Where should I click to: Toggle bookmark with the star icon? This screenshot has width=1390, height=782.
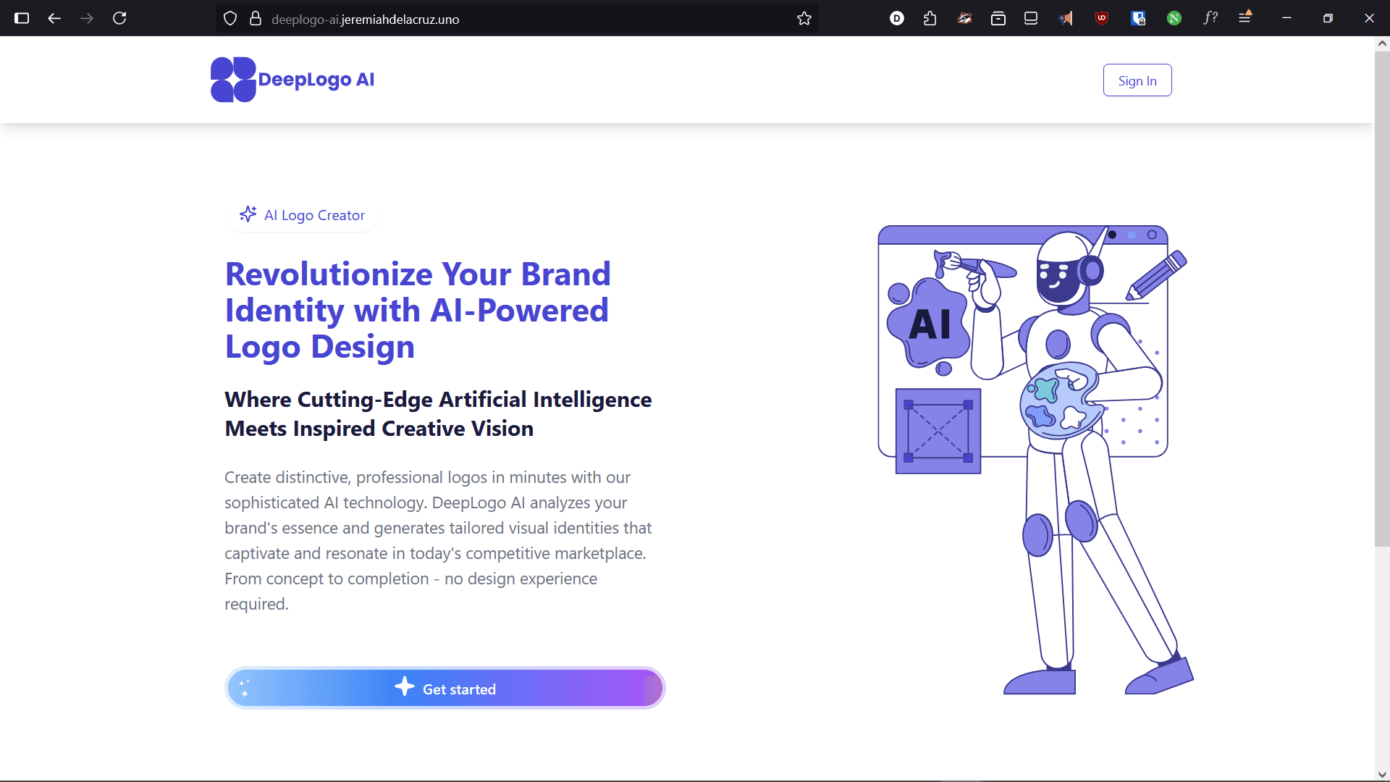point(805,18)
